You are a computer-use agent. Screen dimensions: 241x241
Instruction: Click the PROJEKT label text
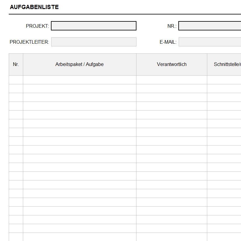[37, 26]
